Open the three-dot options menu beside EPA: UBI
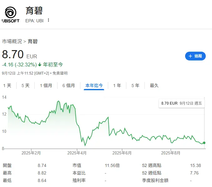212x187 pixels. point(48,20)
